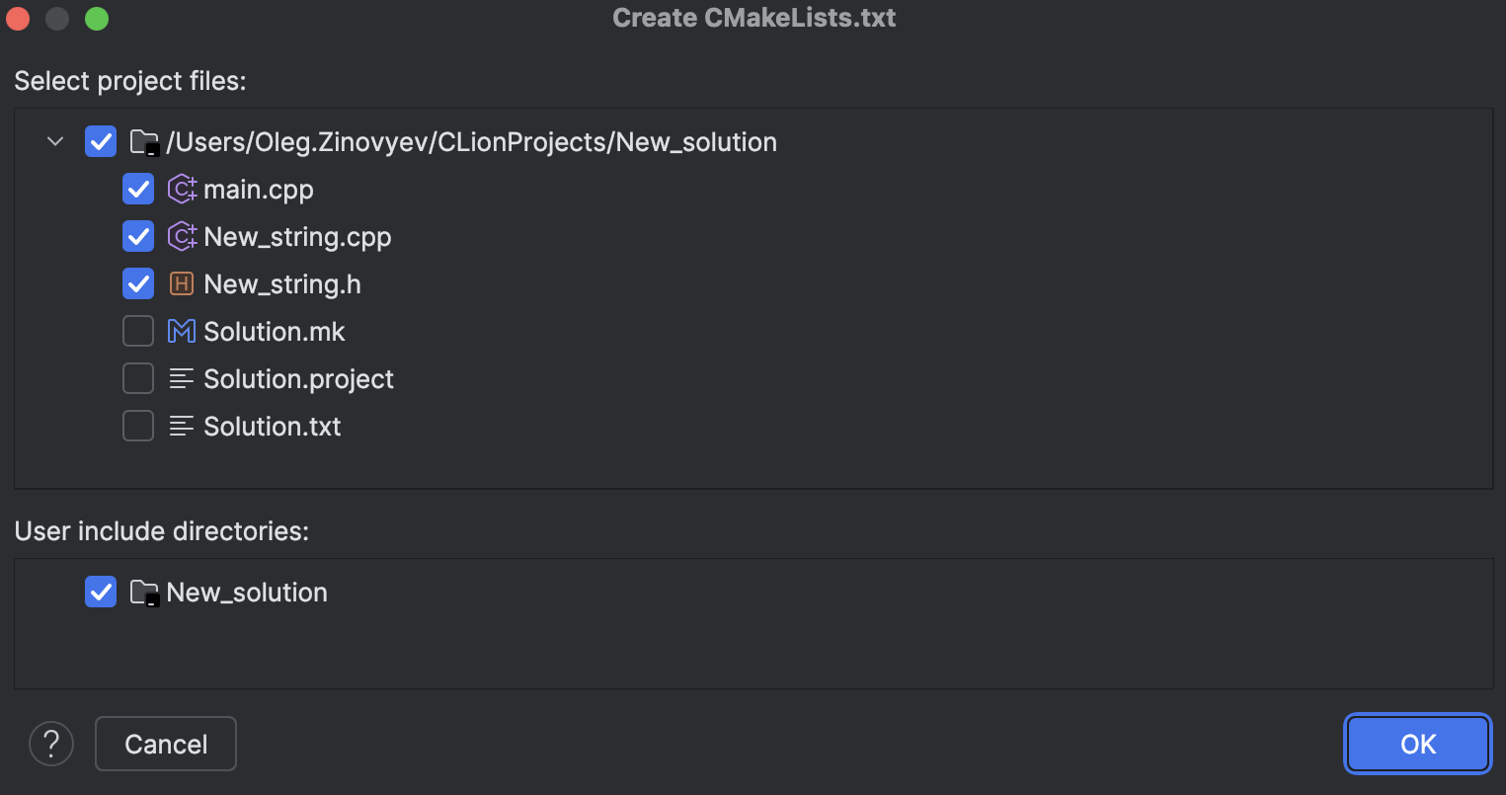Click the folder icon in User include directories
This screenshot has width=1506, height=795.
point(144,592)
